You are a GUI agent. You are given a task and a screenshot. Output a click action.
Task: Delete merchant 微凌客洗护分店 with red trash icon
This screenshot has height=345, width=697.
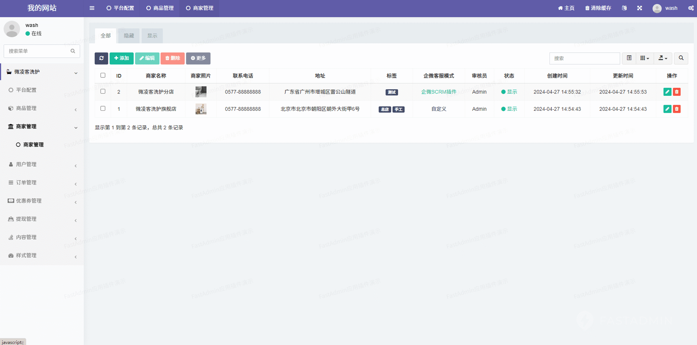click(677, 92)
